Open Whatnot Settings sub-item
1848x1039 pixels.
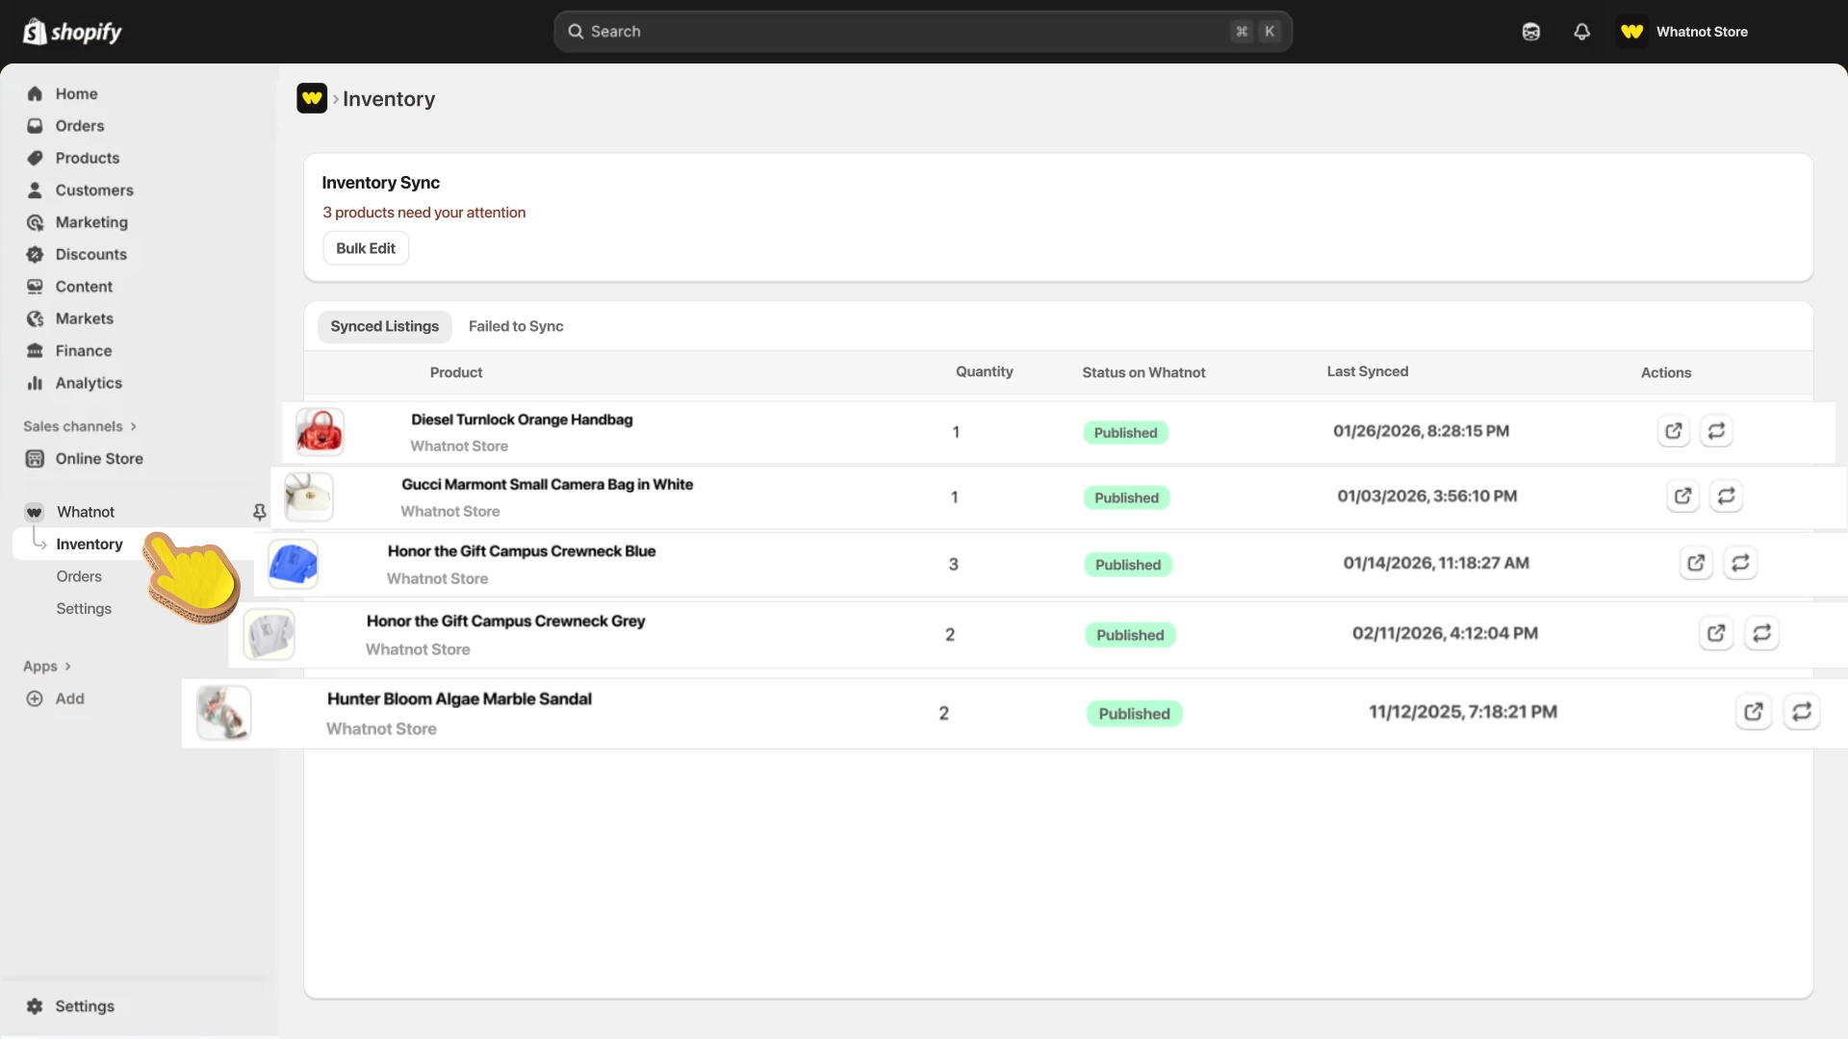pyautogui.click(x=84, y=608)
